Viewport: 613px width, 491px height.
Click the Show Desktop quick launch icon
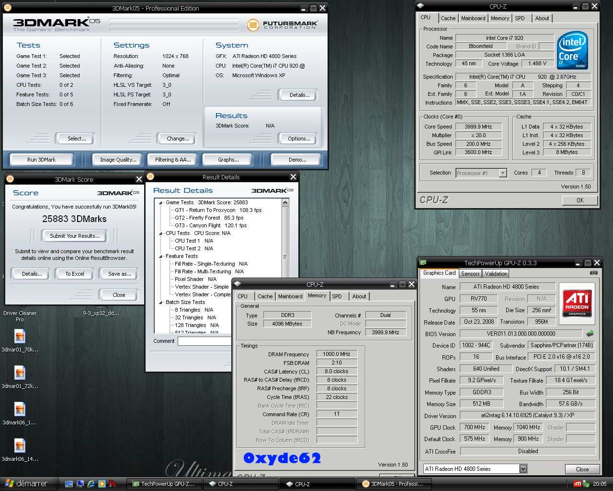tap(69, 484)
